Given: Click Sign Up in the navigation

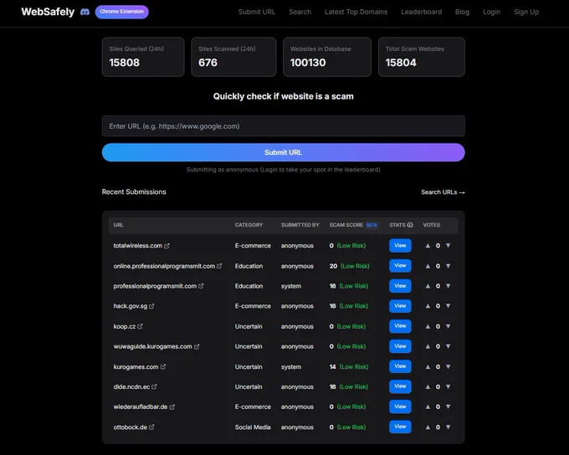Looking at the screenshot, I should coord(526,12).
